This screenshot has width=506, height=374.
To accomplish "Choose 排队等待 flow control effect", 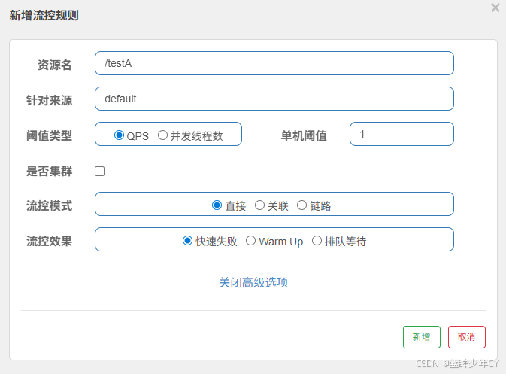I will (x=317, y=241).
